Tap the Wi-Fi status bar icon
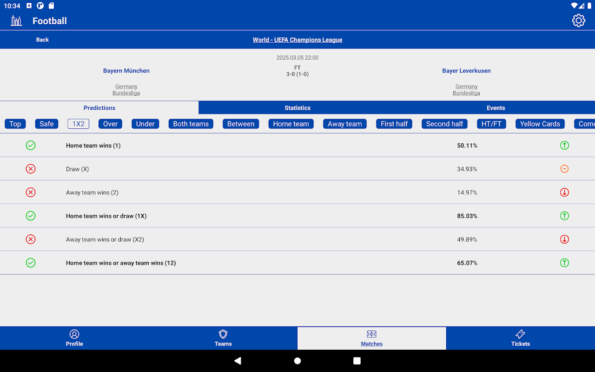 tap(574, 6)
